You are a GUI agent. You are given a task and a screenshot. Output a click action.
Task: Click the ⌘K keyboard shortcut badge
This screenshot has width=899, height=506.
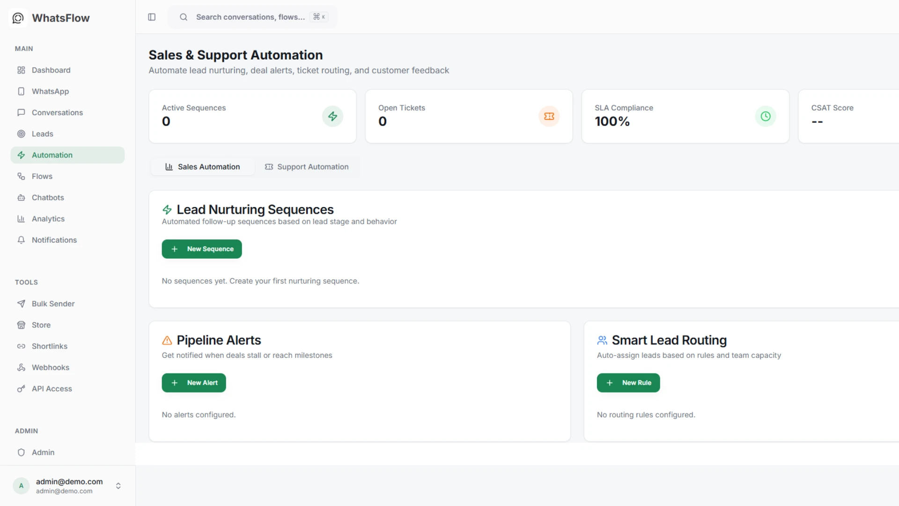tap(319, 17)
